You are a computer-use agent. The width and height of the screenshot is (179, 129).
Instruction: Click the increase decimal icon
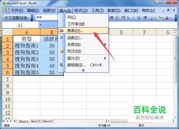(x=139, y=18)
